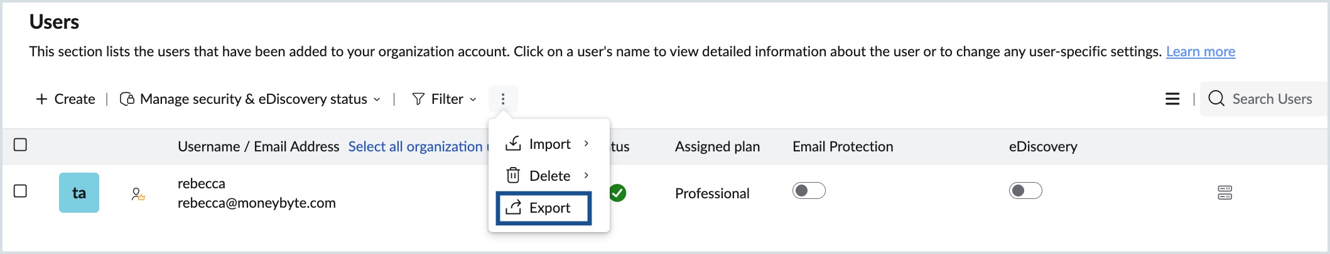The image size is (1330, 254).
Task: Choose Export from the menu
Action: 544,208
